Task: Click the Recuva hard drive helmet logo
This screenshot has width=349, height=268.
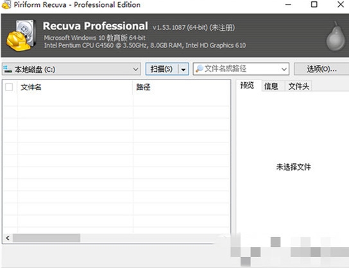Action: tap(21, 36)
